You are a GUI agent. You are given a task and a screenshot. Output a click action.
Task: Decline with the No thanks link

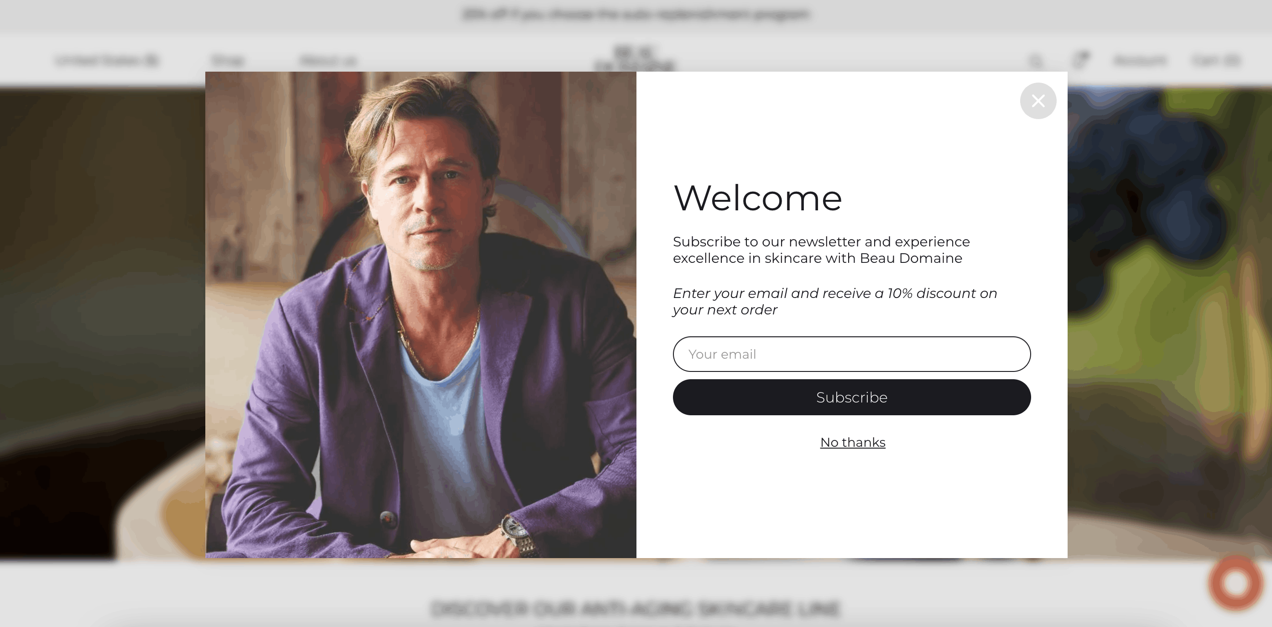click(852, 442)
